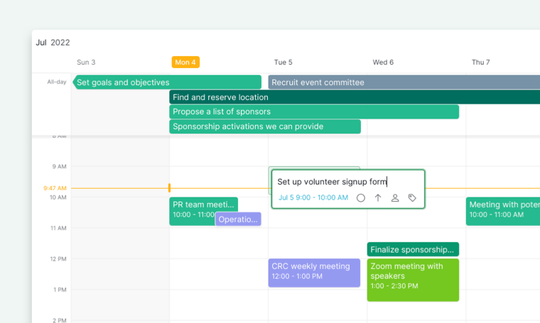Click the Jul 5 9:00 - 10:00 AM date link

tap(313, 197)
